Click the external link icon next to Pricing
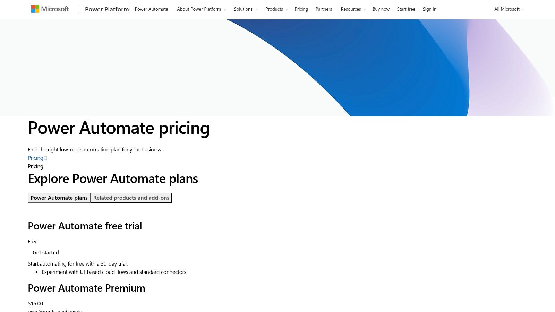The width and height of the screenshot is (555, 312). (x=45, y=158)
